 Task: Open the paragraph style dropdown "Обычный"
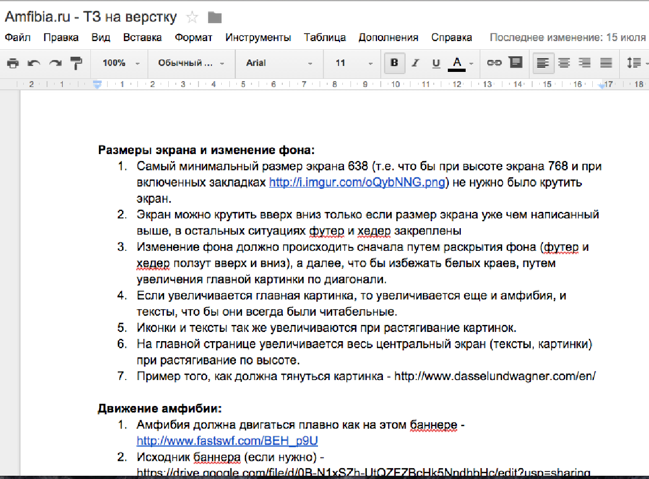pyautogui.click(x=191, y=63)
